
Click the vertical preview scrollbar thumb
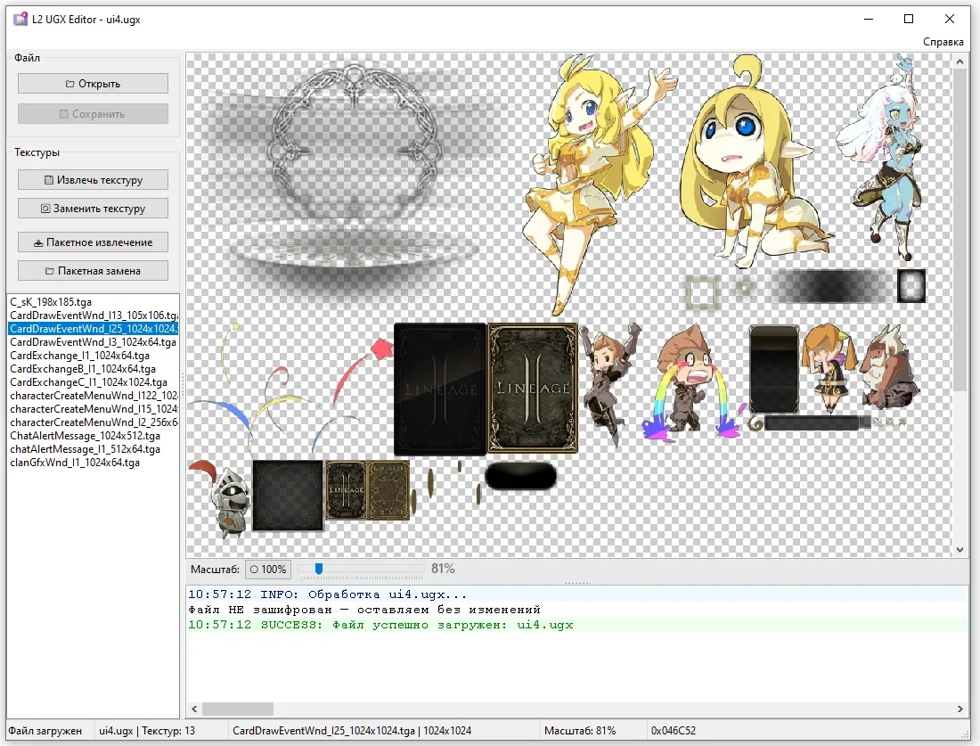pos(960,229)
